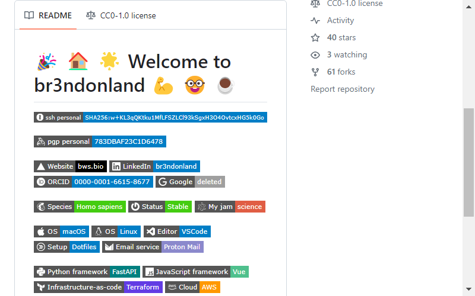475x296 pixels.
Task: Click the page scroll down arrow
Action: 468,289
